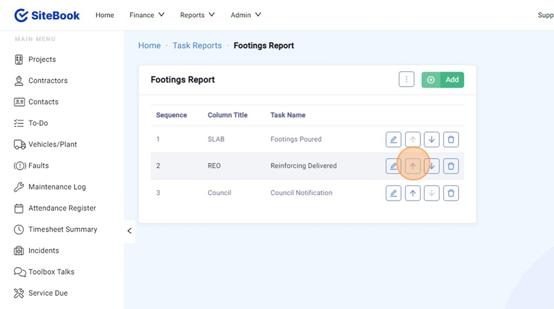Open Projects from the main menu
Screen dimensions: 554x309
(42, 60)
